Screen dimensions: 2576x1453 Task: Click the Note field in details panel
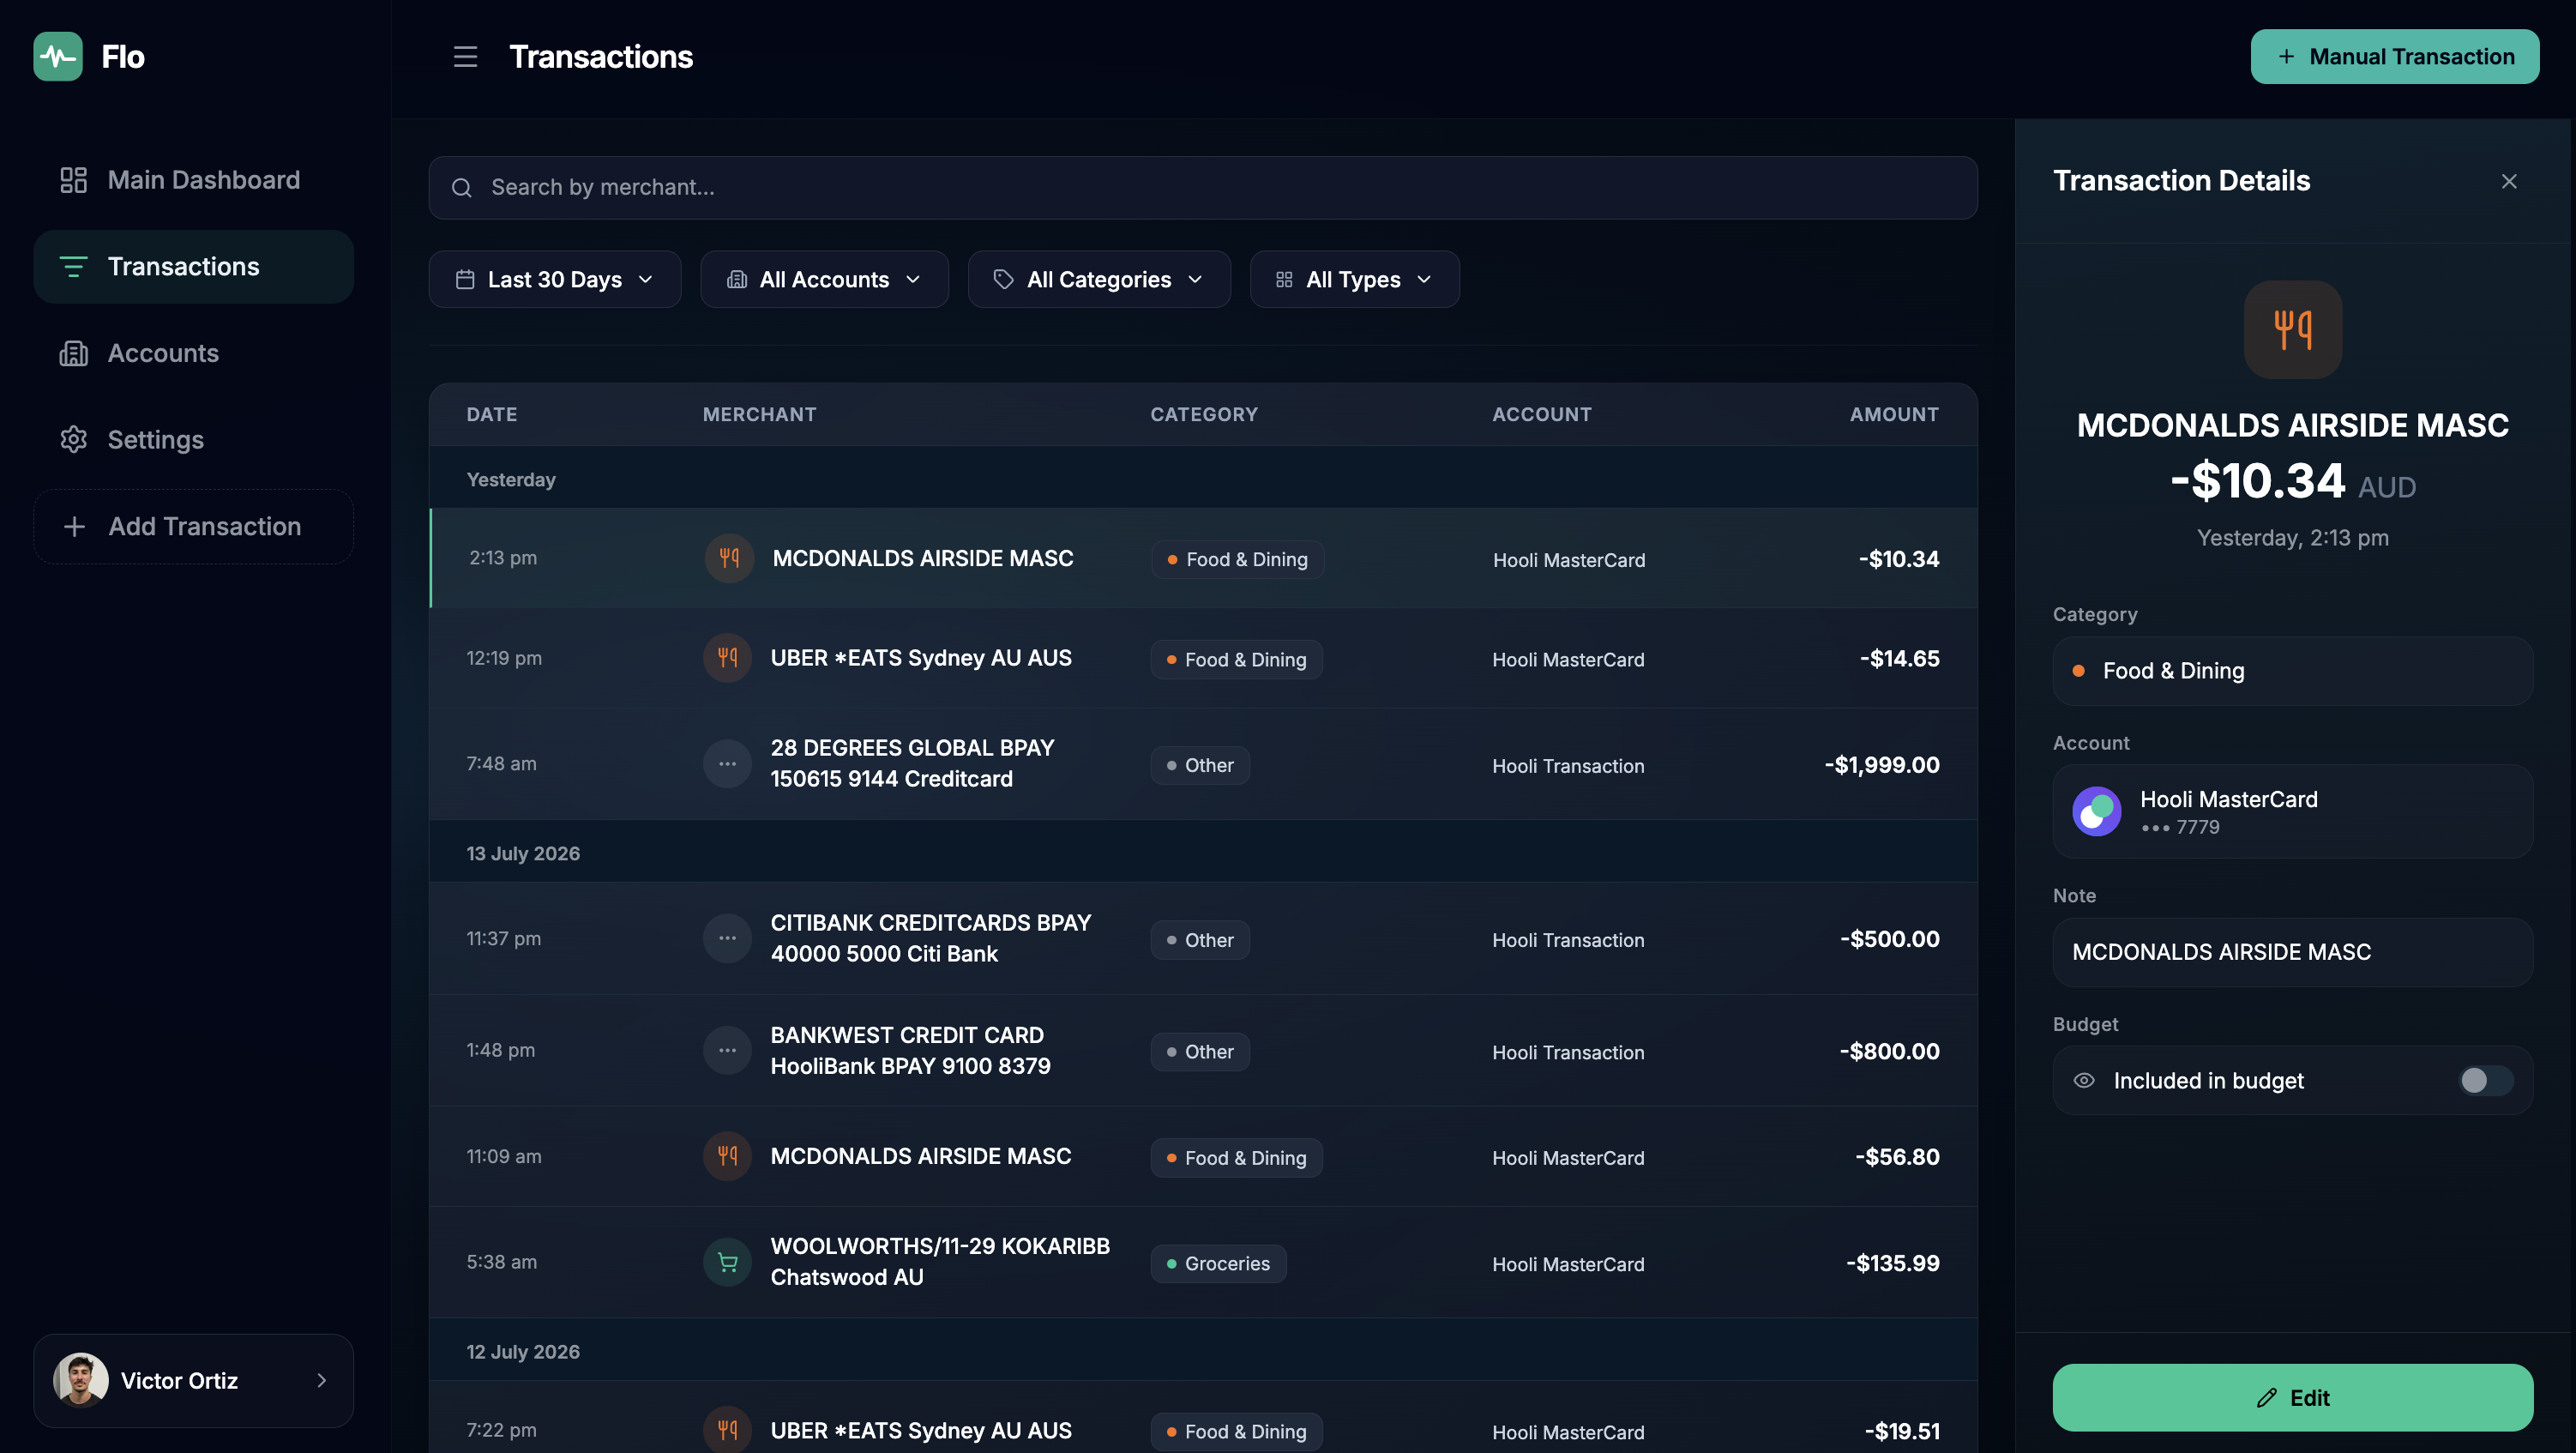(2292, 952)
